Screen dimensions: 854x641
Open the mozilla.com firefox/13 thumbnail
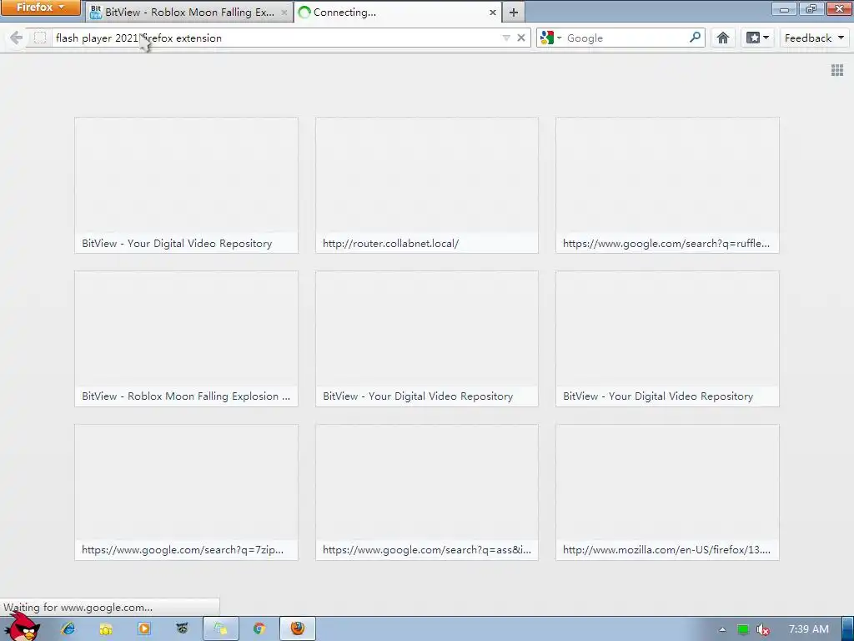(667, 492)
